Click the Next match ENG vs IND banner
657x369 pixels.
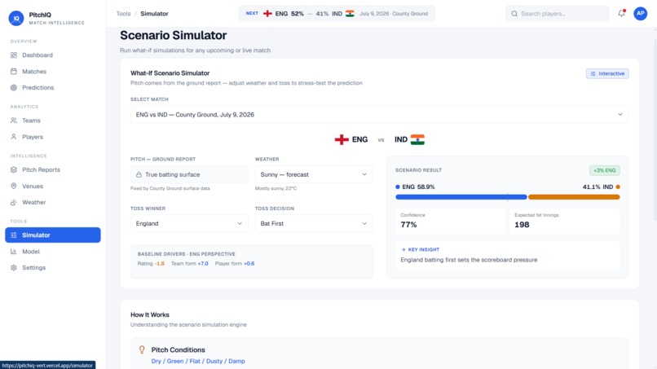click(x=337, y=13)
